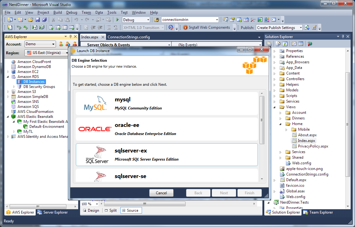
Task: Click the delete AWS account icon
Action: pyautogui.click(x=75, y=44)
